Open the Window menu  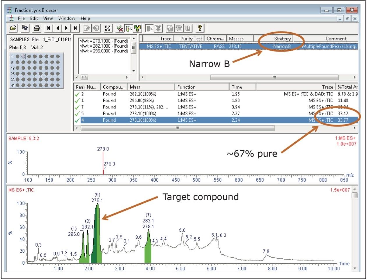67,18
